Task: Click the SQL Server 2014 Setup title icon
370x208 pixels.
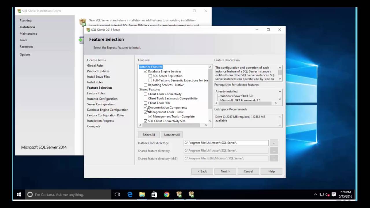Action: click(88, 30)
